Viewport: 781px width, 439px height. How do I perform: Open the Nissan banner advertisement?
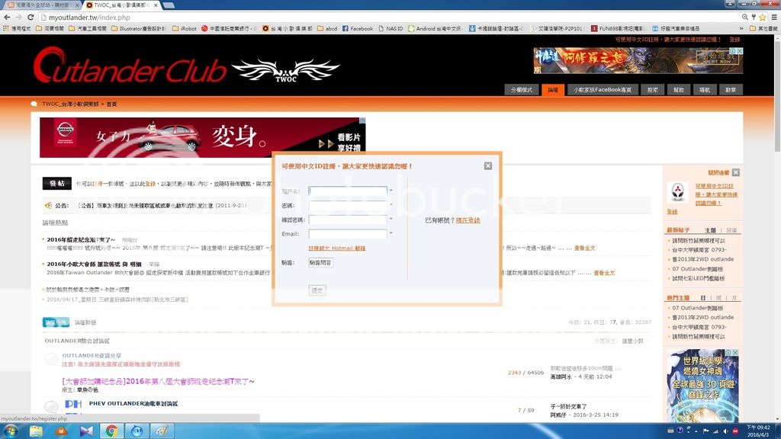203,137
